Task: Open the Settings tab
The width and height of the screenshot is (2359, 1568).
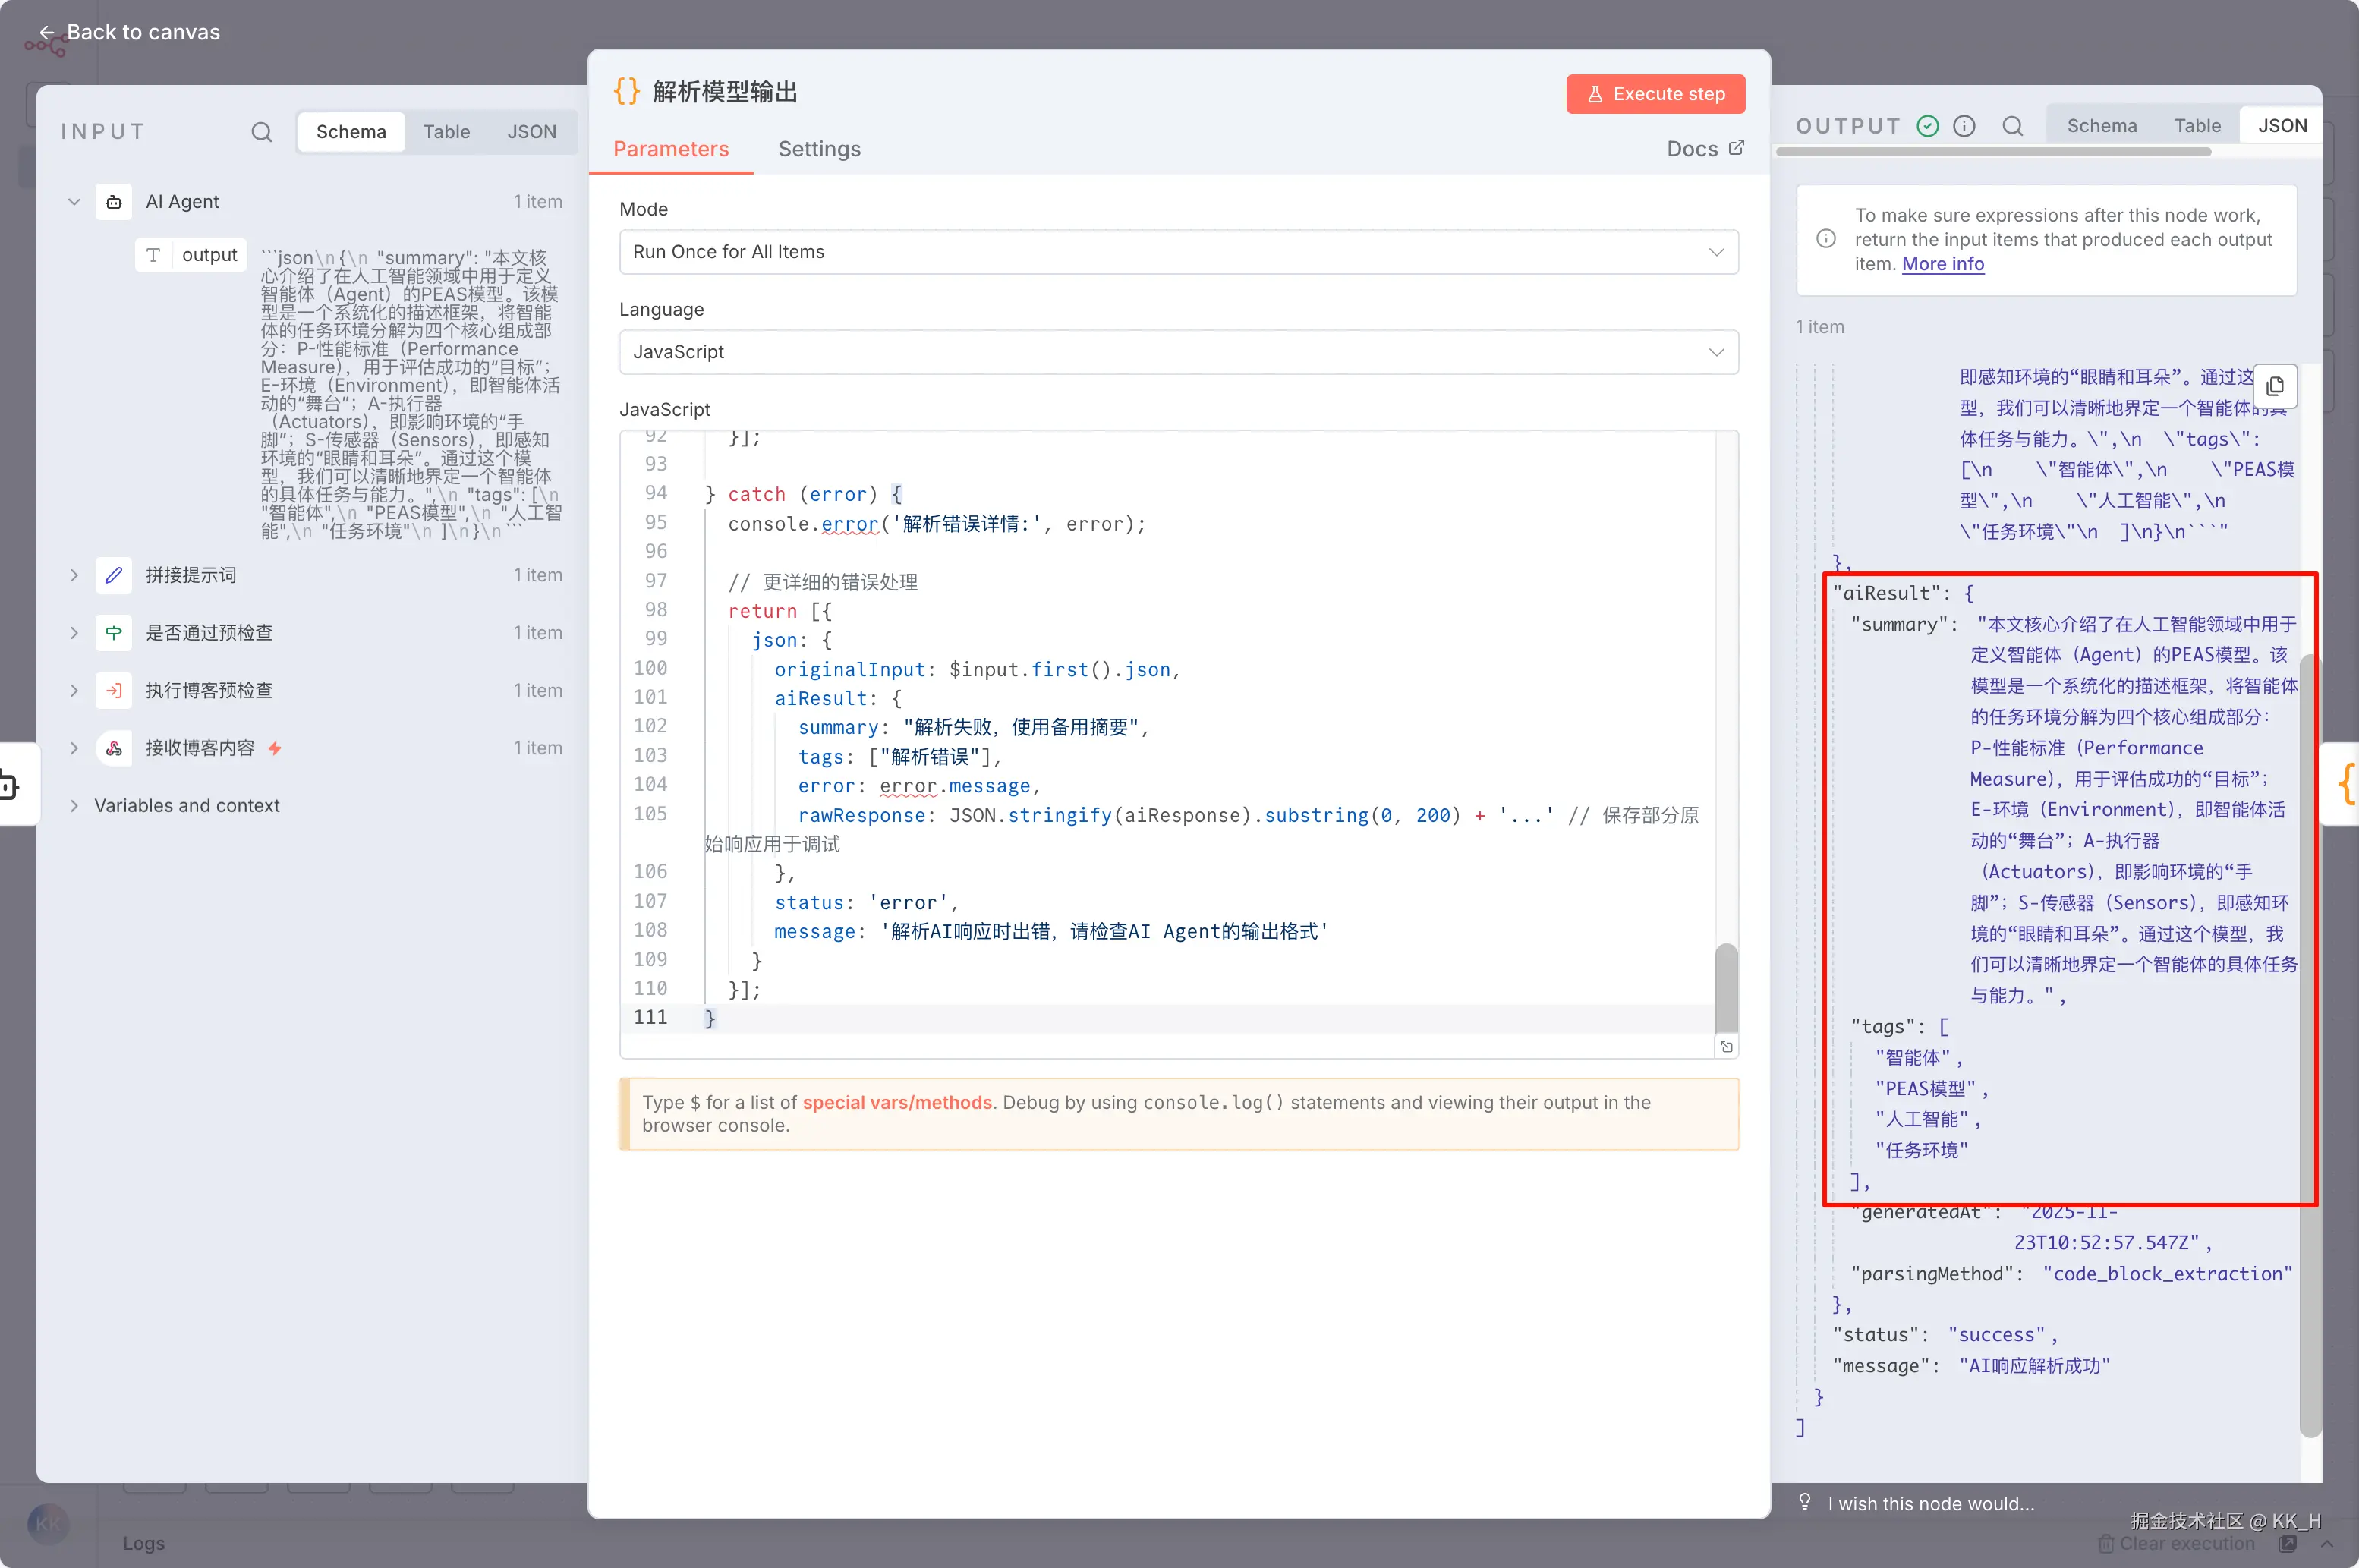Action: tap(819, 149)
